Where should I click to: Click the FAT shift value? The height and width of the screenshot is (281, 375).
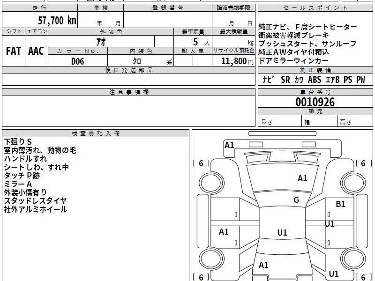pos(14,51)
